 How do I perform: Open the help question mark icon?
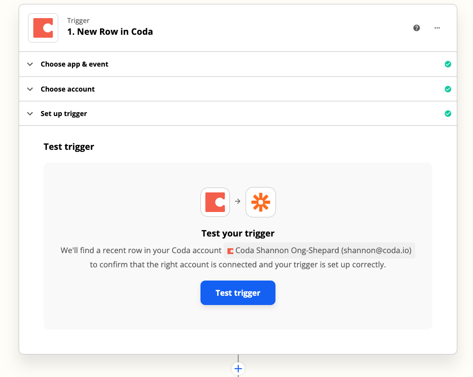coord(417,28)
